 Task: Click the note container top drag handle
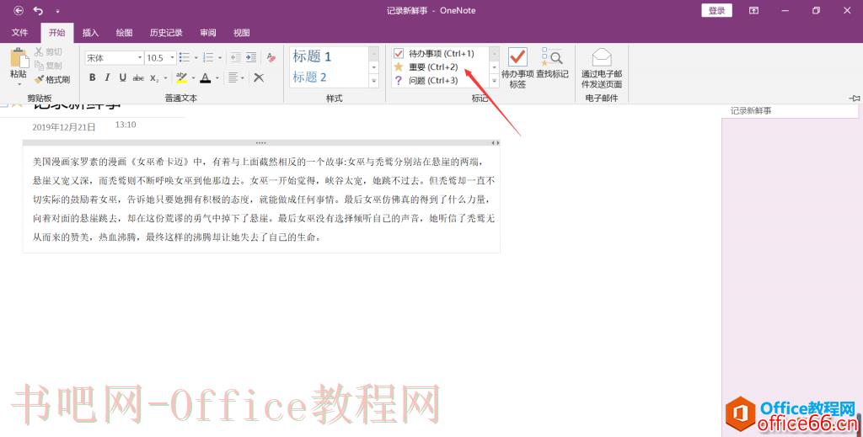261,143
